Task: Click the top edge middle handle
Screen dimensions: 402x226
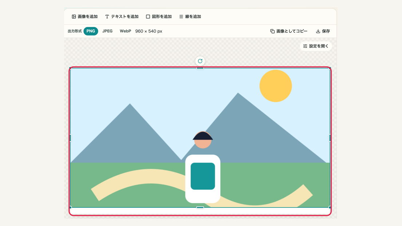Action: (x=200, y=68)
